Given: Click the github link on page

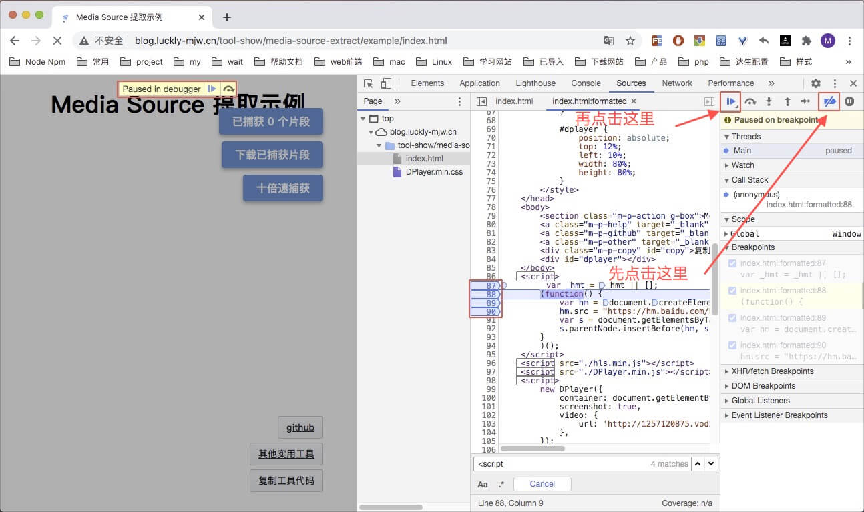Looking at the screenshot, I should click(300, 428).
